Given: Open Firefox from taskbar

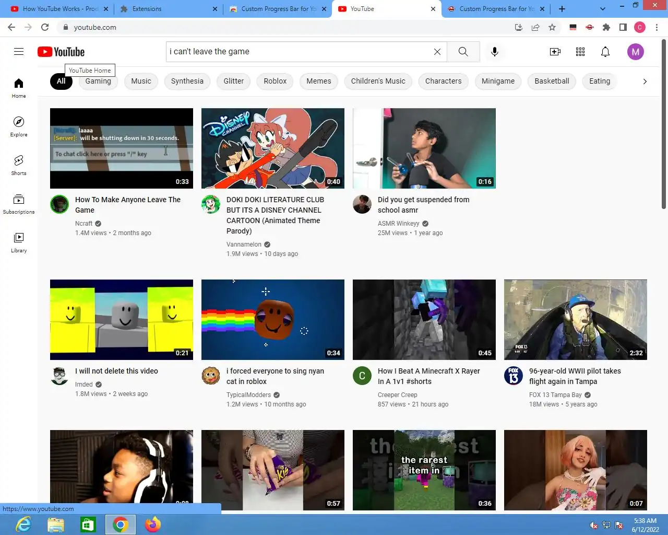Looking at the screenshot, I should (x=153, y=525).
